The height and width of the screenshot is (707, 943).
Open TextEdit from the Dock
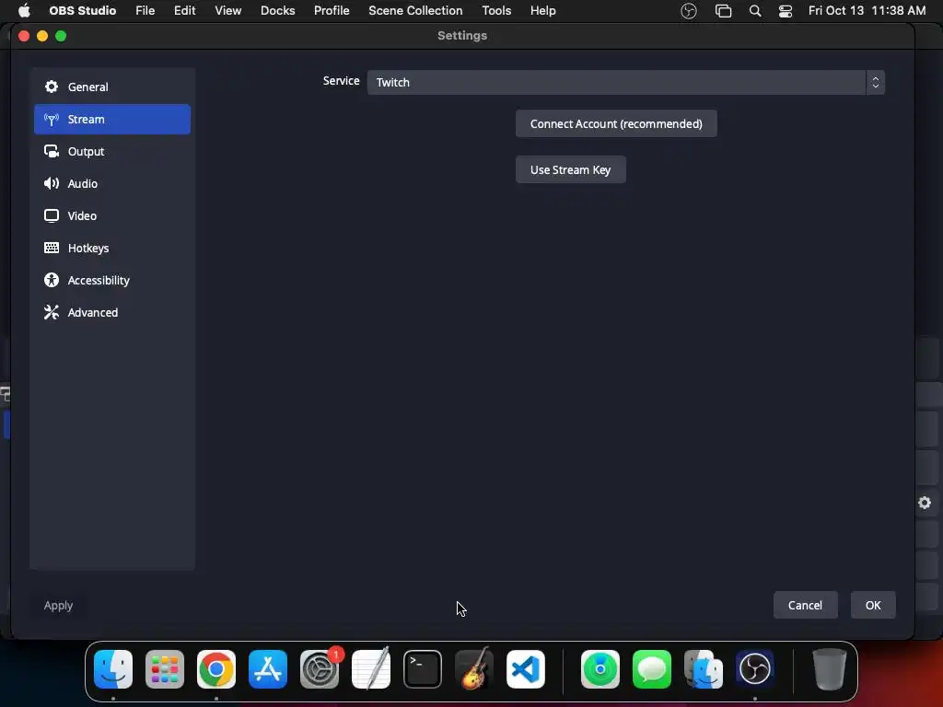[x=371, y=668]
